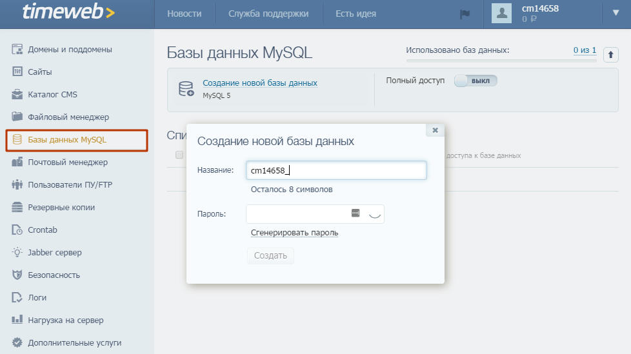The image size is (631, 354).
Task: Click the Сгенерировать пароль link
Action: coord(294,233)
